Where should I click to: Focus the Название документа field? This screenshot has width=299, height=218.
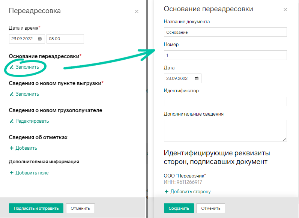225,32
